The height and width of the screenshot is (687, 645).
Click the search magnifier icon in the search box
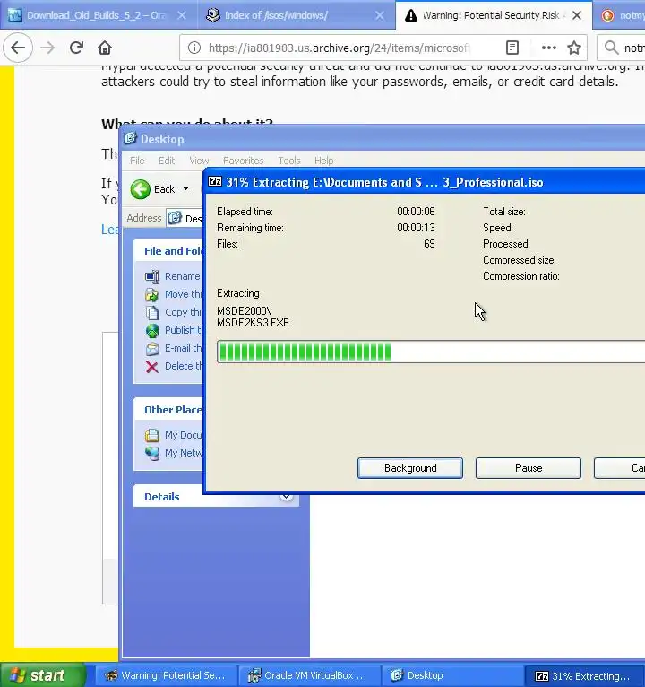[611, 48]
